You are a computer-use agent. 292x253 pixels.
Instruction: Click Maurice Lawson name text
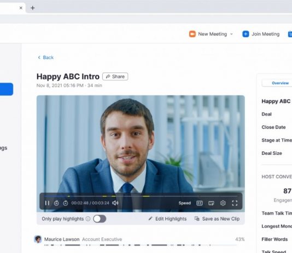click(x=62, y=239)
